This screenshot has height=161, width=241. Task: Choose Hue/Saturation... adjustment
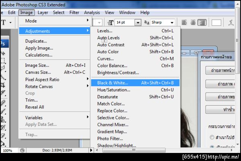(x=135, y=90)
